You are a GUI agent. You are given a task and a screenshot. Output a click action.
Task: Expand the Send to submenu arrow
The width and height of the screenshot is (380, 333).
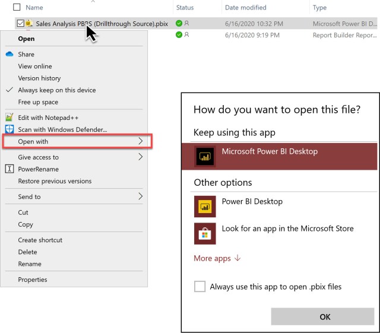coord(141,196)
